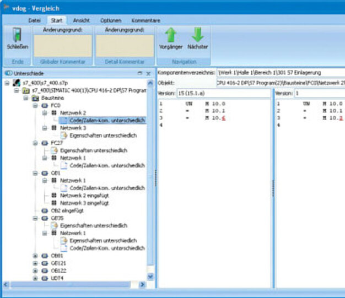Screen dimensions: 345x298
Task: Open the Optionen tab
Action: click(111, 20)
